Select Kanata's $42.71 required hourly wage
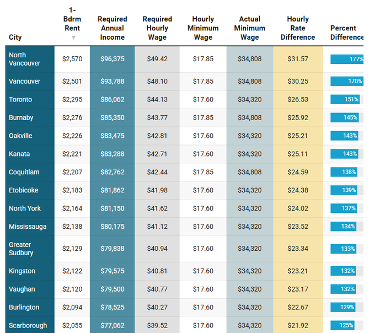 pyautogui.click(x=157, y=154)
